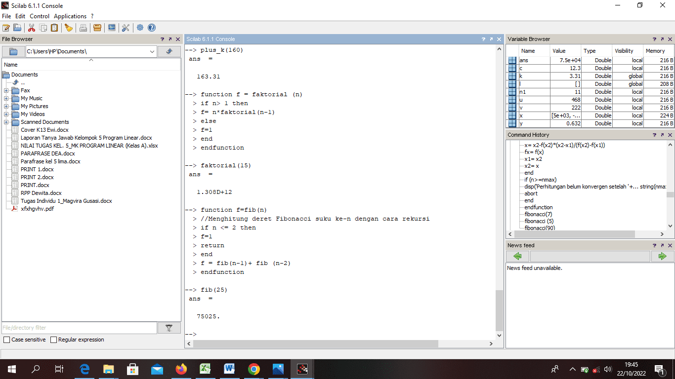The height and width of the screenshot is (379, 675).
Task: Select variable n1 in Variable Browser
Action: (591, 92)
